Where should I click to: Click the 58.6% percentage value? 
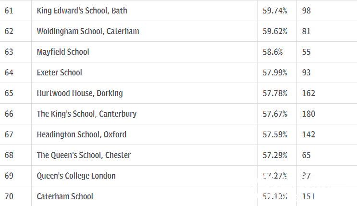point(273,52)
